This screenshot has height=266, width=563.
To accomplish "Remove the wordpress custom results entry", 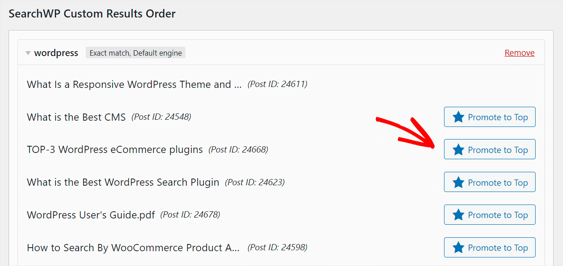I will pyautogui.click(x=519, y=53).
